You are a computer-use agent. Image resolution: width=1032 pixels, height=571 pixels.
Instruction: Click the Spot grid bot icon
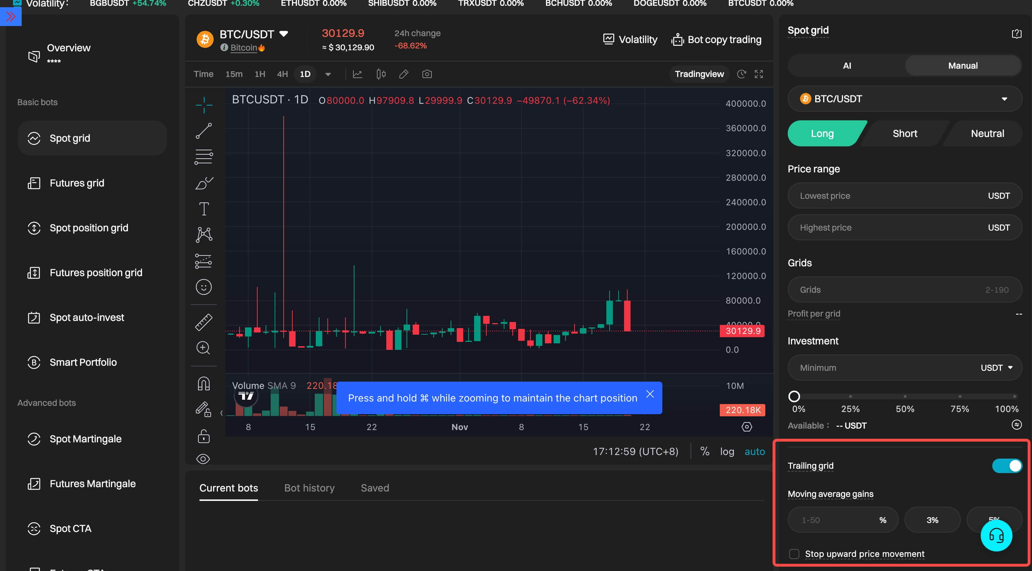(33, 138)
